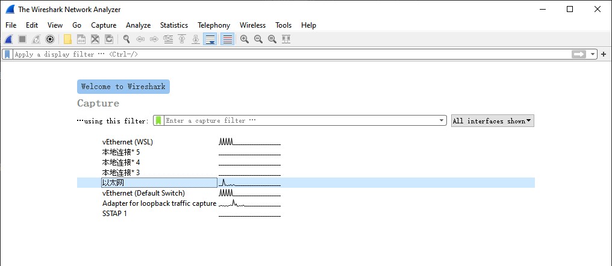Image resolution: width=612 pixels, height=266 pixels.
Task: Select the 本地连接* 4 interface
Action: (121, 162)
